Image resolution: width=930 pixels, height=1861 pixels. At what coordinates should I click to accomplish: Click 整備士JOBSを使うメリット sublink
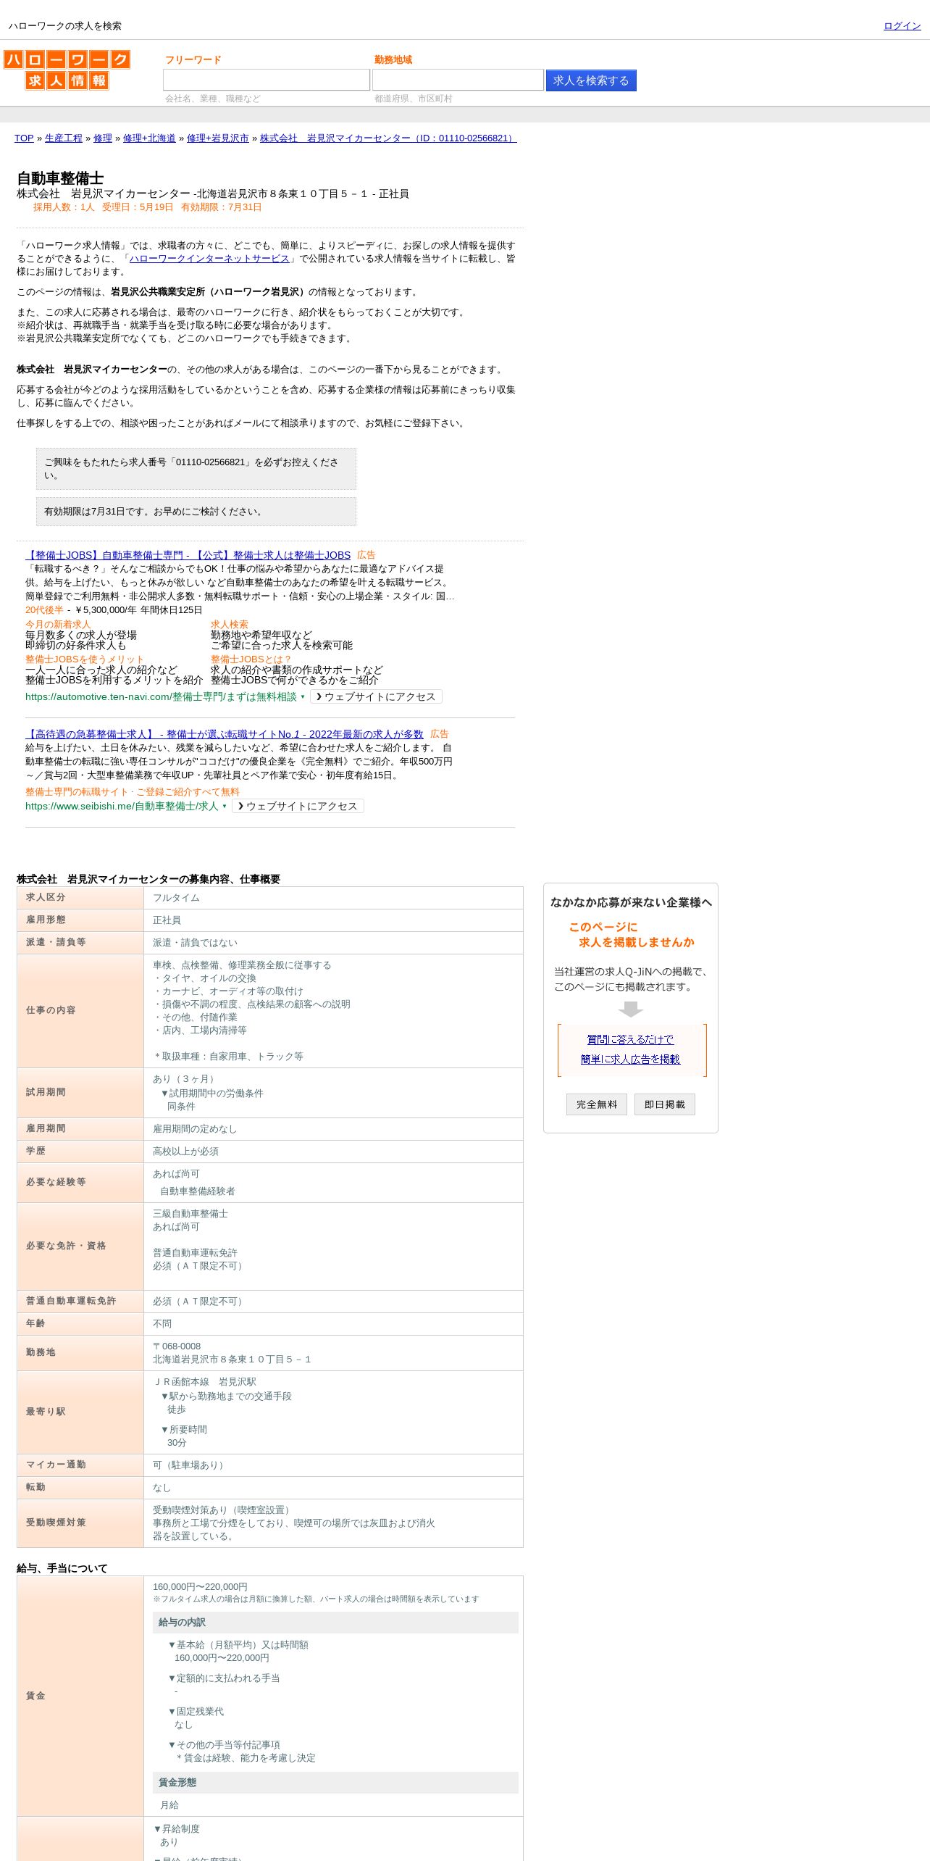coord(85,659)
